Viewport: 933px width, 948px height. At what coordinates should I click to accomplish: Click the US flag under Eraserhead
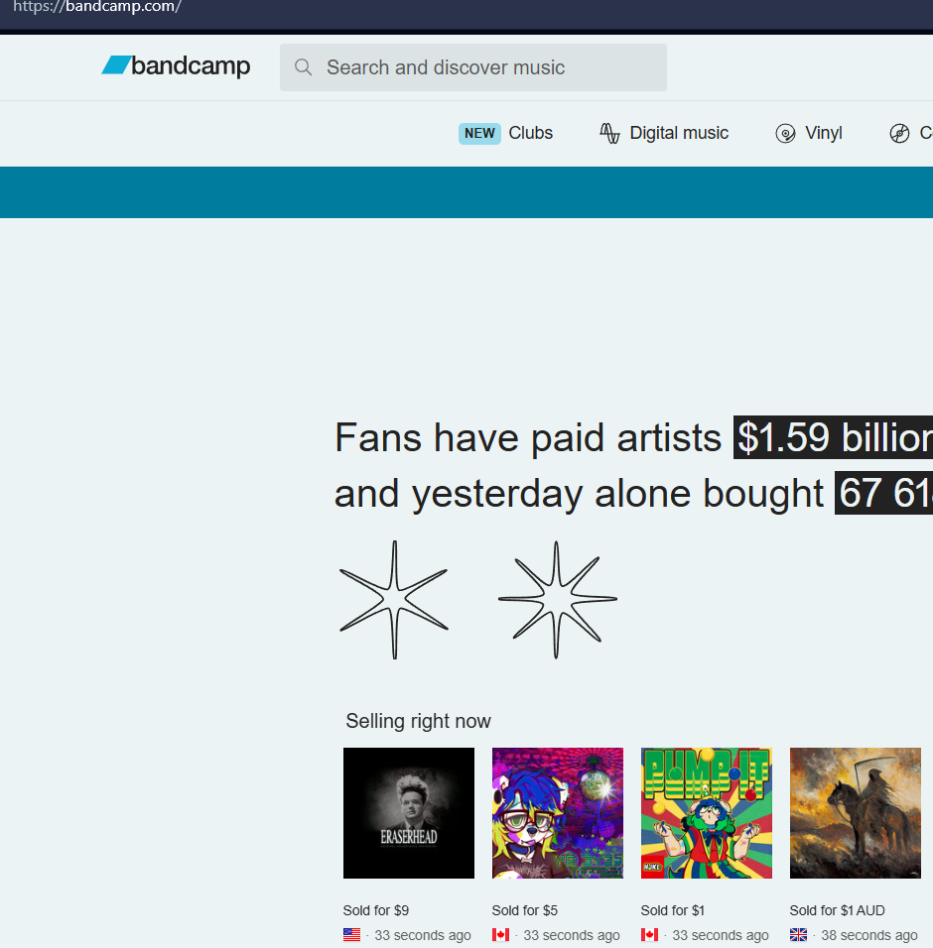point(351,935)
